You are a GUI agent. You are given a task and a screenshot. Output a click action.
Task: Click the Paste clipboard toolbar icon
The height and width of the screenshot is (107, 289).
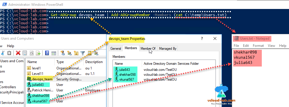click(x=9, y=53)
